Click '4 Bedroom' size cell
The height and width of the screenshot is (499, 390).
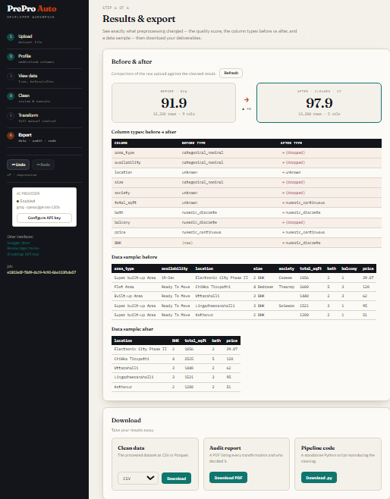coord(263,287)
